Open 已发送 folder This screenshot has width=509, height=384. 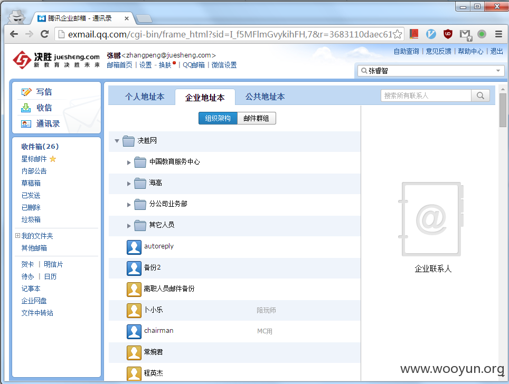pyautogui.click(x=31, y=195)
